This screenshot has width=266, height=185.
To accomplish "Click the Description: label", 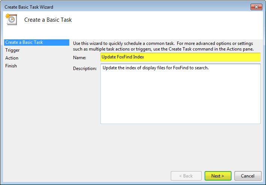I will coord(85,69).
